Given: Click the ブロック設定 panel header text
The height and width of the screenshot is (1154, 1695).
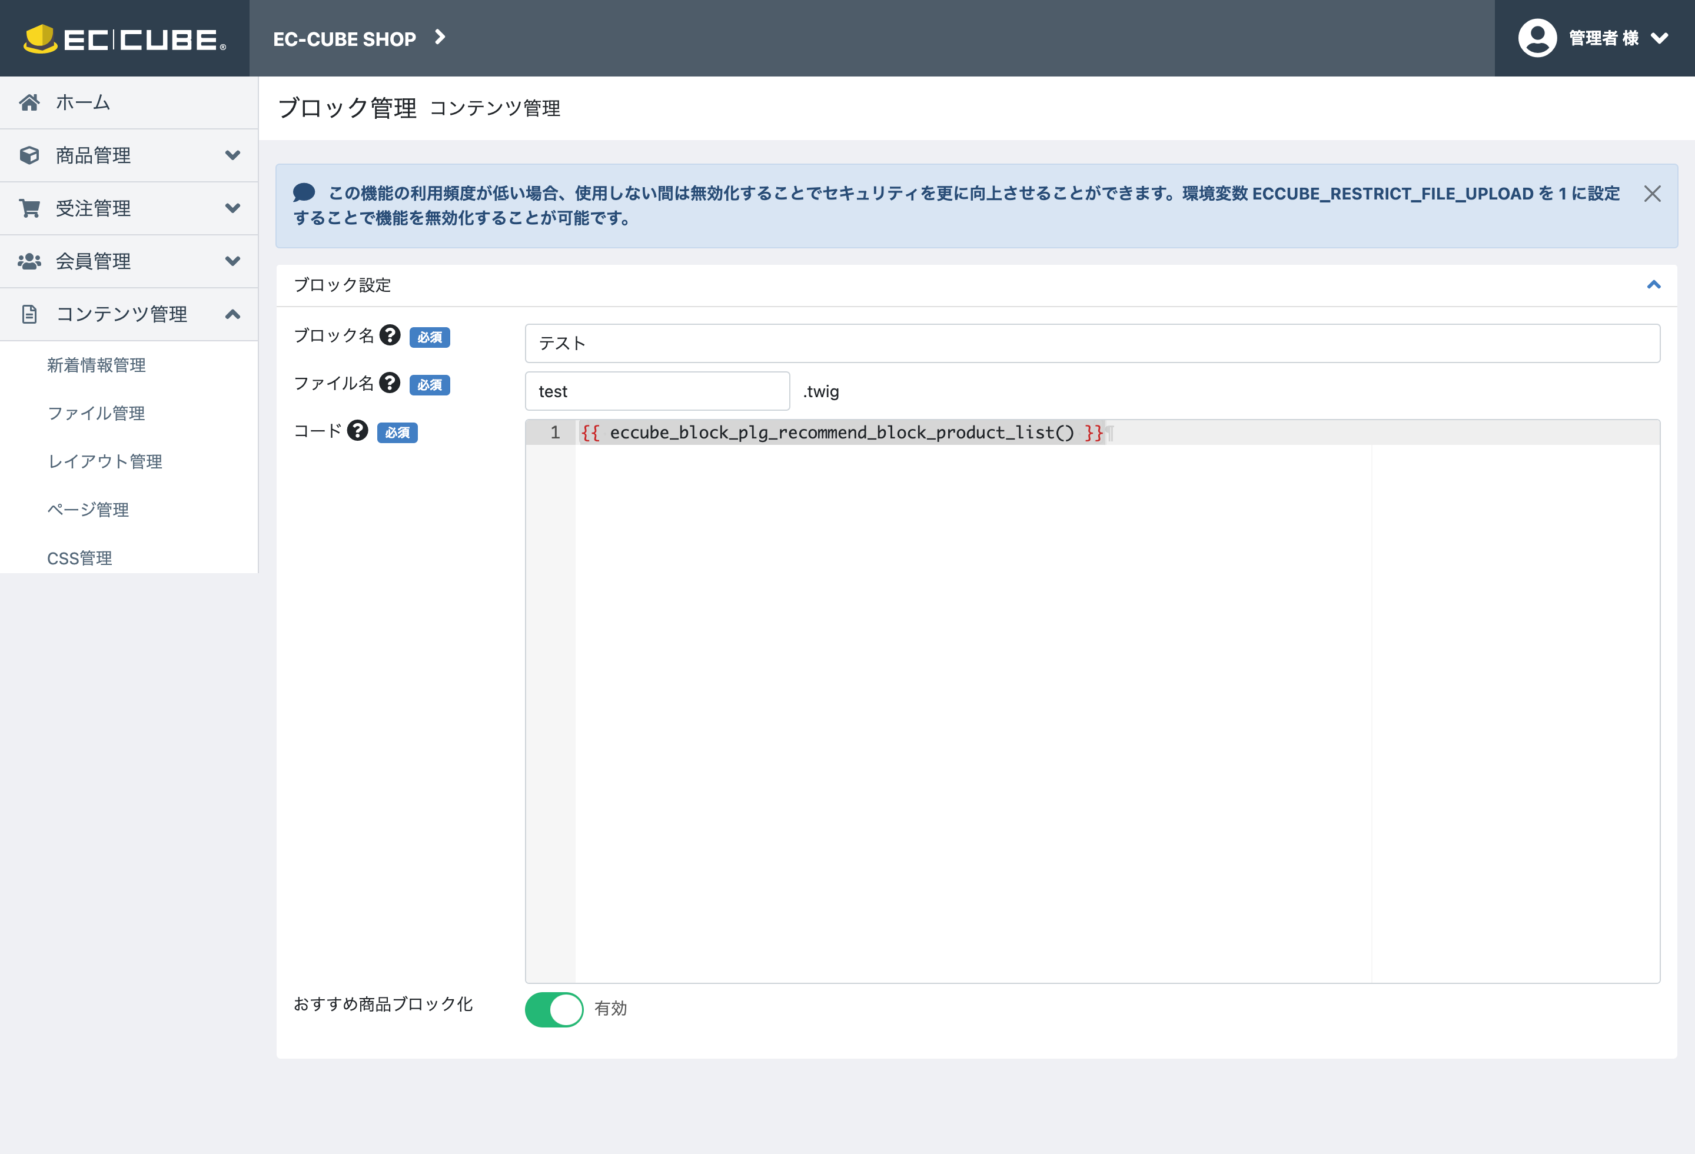Looking at the screenshot, I should [x=342, y=285].
